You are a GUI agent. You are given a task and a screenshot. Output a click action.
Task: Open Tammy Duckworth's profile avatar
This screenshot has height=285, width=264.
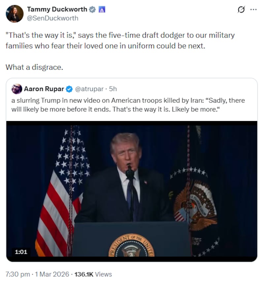[x=14, y=13]
